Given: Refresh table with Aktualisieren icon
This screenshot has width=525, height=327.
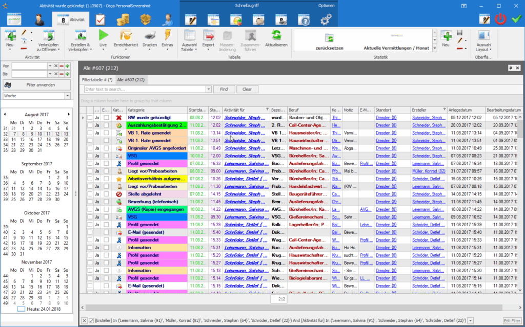Looking at the screenshot, I should click(276, 35).
